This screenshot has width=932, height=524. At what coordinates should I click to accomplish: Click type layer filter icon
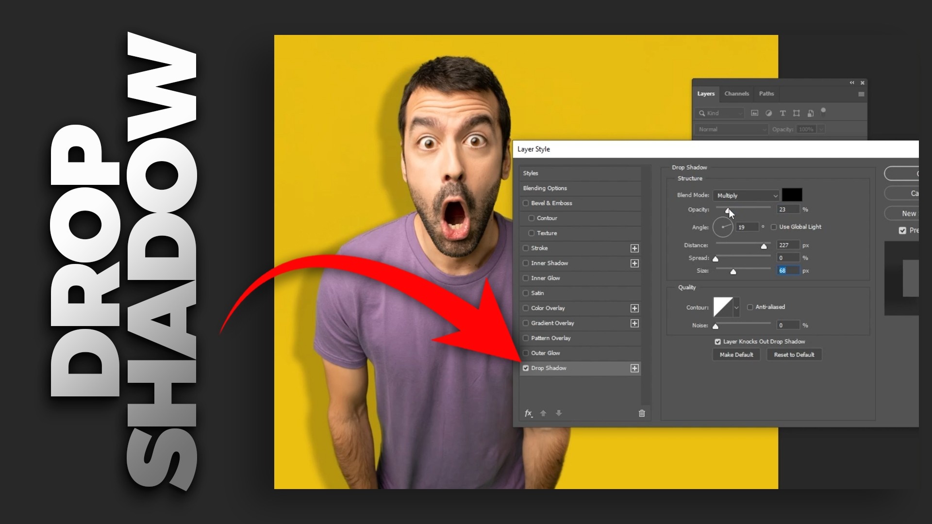click(782, 113)
